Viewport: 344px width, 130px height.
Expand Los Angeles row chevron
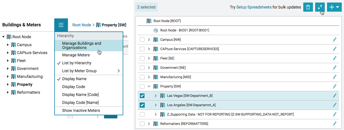156,105
